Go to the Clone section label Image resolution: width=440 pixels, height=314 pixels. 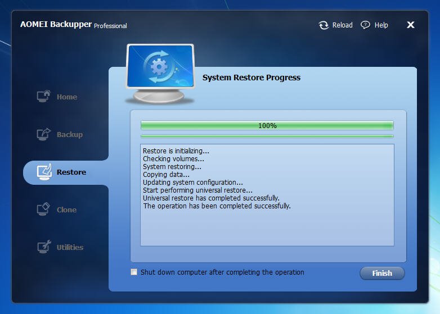(x=66, y=210)
